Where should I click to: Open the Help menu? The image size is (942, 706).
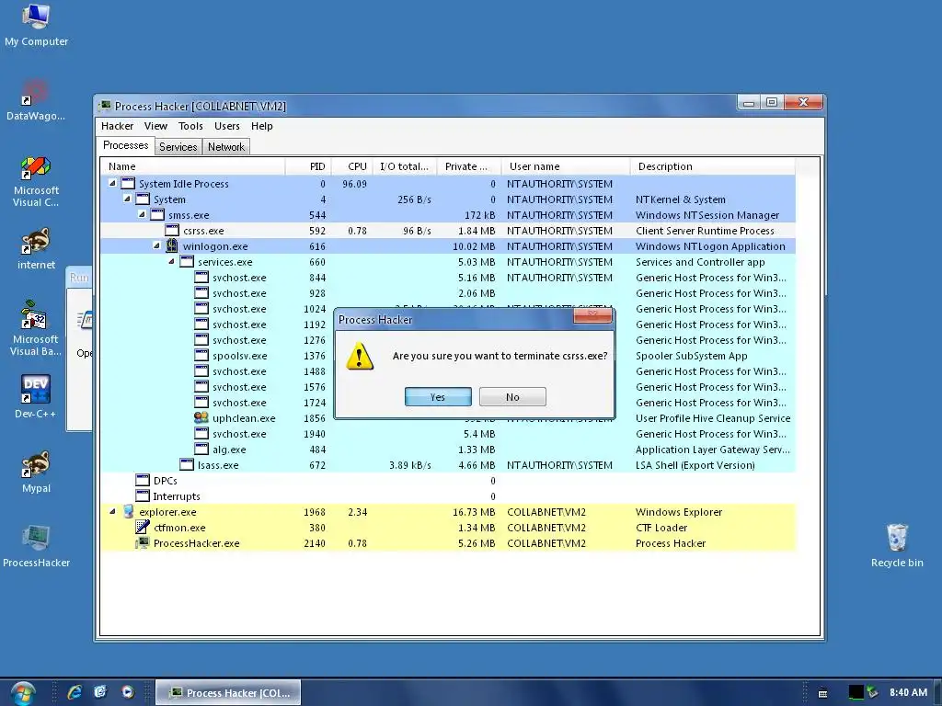(x=262, y=126)
